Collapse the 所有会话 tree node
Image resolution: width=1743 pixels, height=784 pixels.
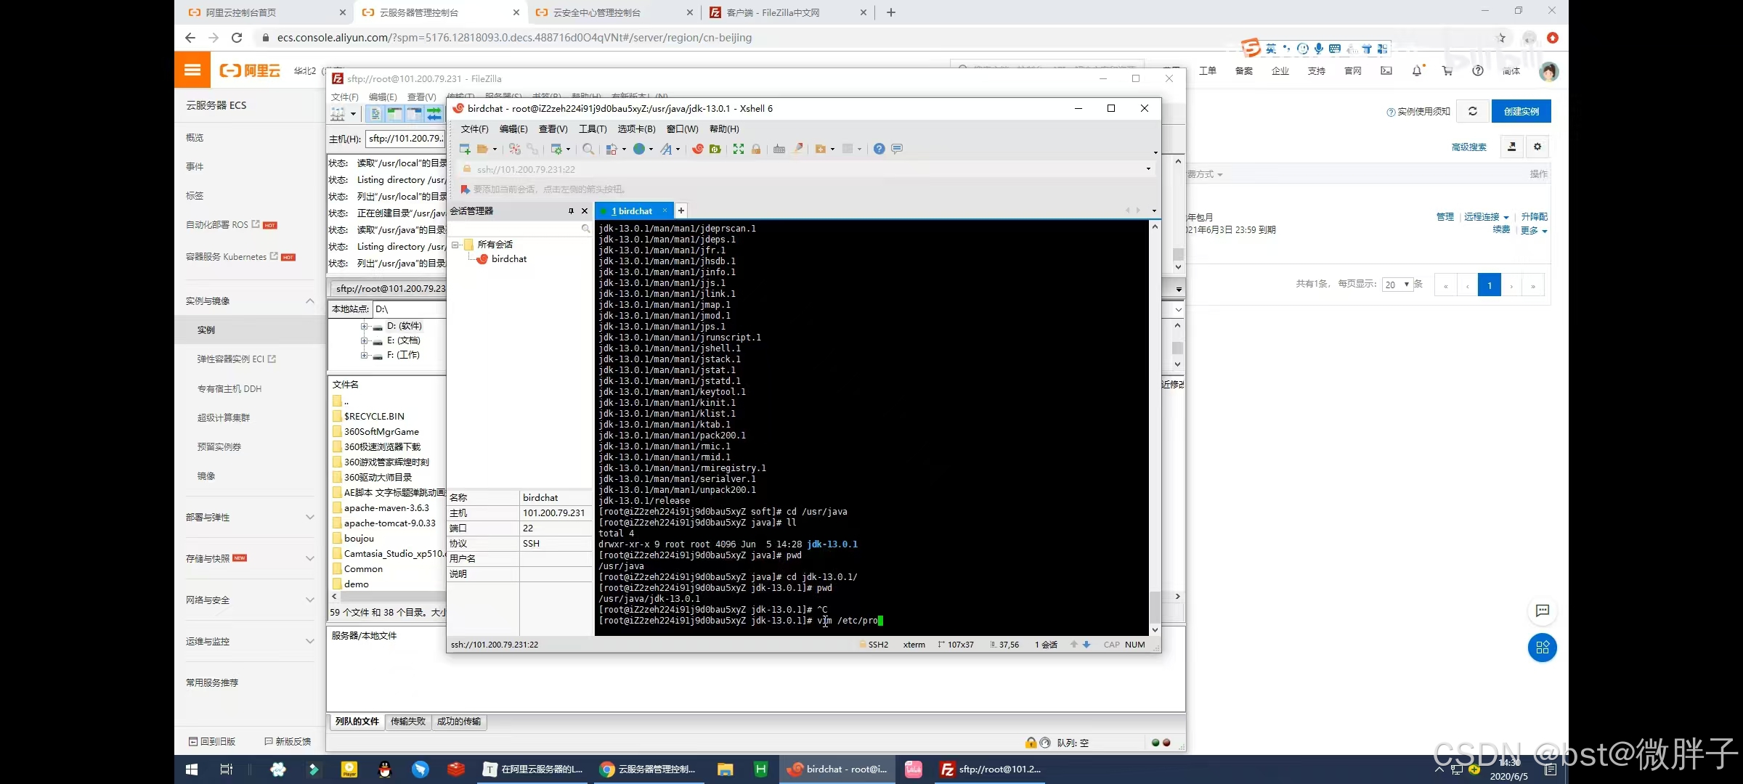coord(455,245)
